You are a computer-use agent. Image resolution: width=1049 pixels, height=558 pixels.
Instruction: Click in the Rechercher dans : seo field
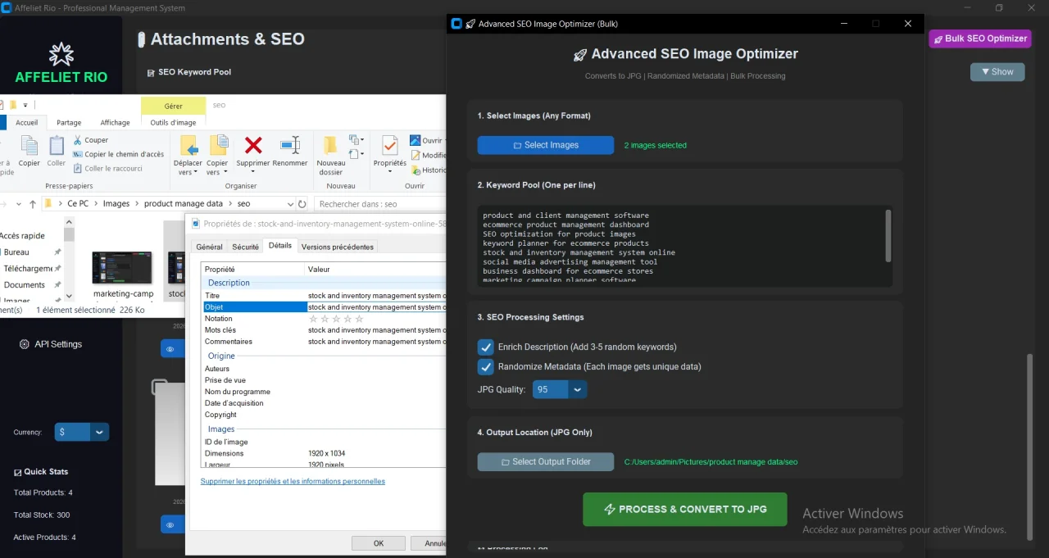pyautogui.click(x=381, y=204)
